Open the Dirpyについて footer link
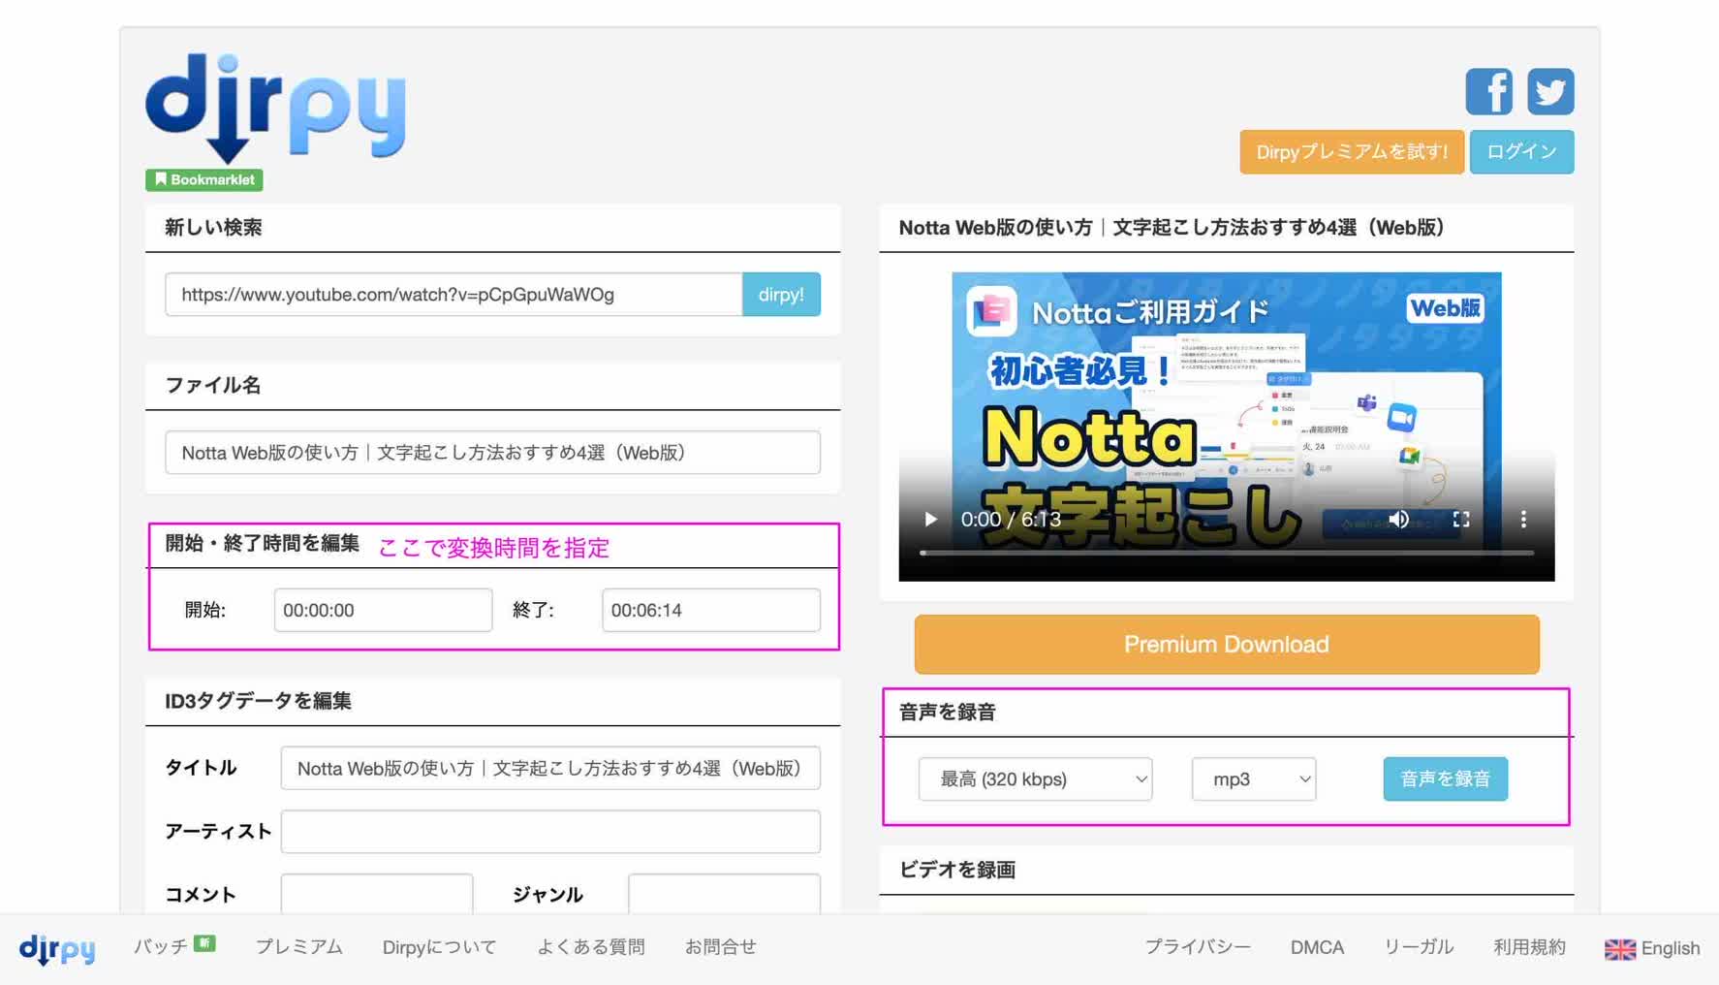 [439, 947]
